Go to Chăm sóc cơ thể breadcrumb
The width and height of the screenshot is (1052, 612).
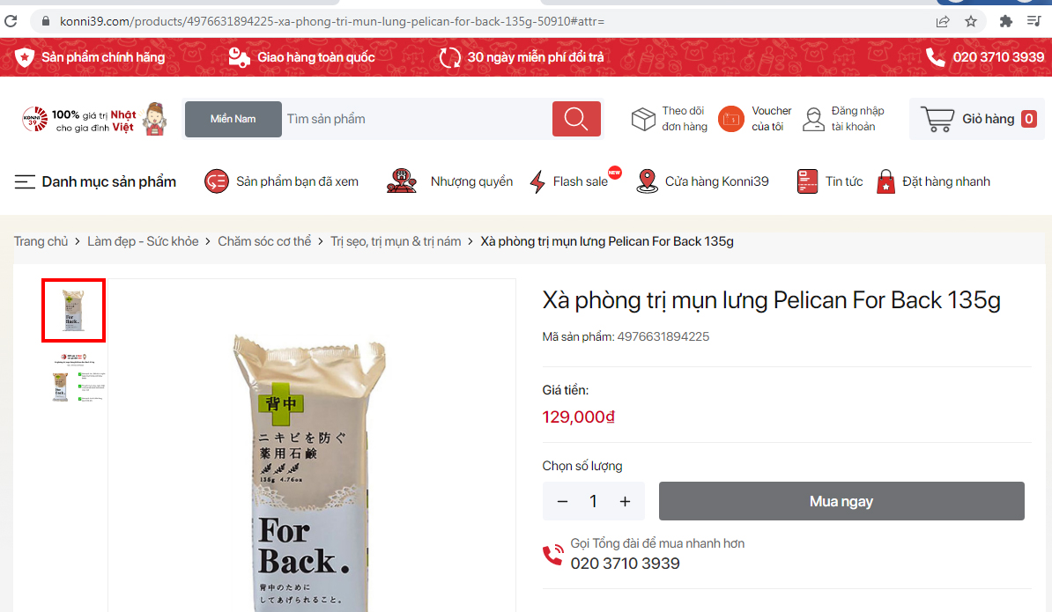point(264,241)
